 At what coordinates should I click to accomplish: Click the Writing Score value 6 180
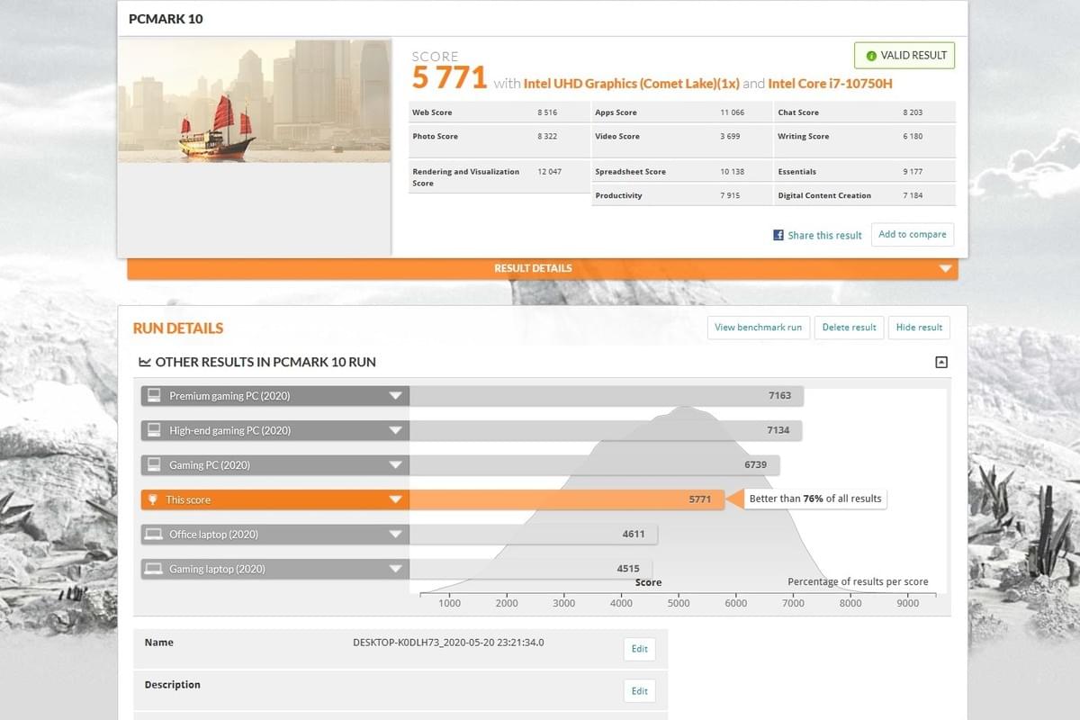tap(913, 137)
